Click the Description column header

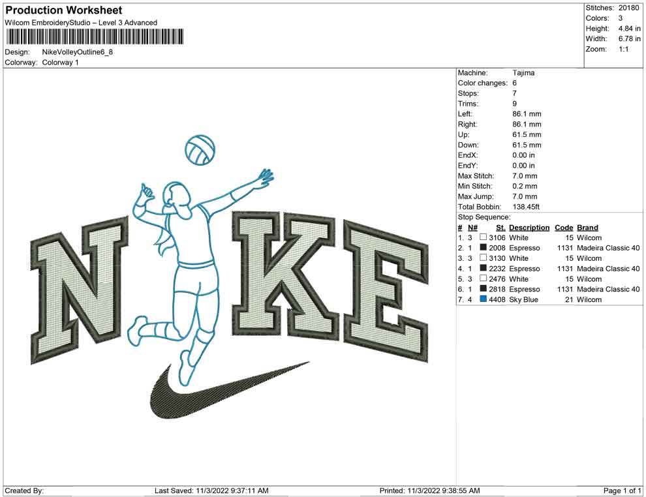[529, 228]
